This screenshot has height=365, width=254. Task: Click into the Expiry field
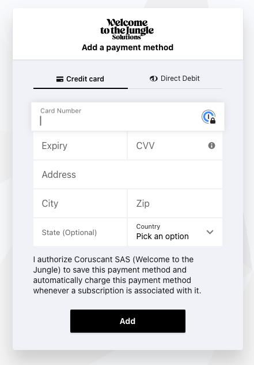(80, 146)
